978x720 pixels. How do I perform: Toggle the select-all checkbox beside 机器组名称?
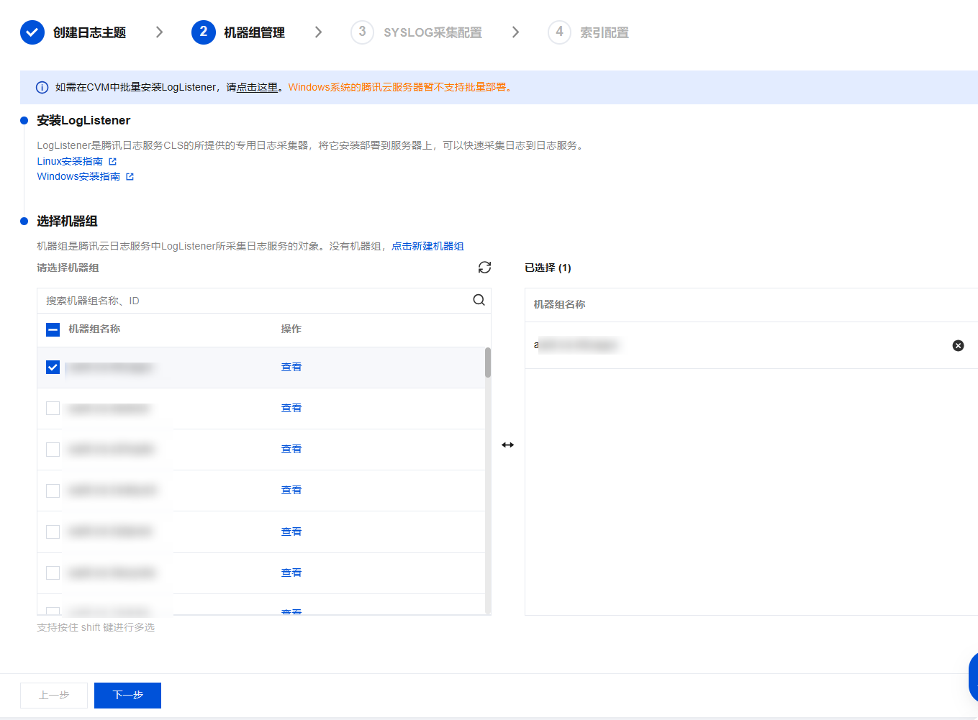point(53,329)
